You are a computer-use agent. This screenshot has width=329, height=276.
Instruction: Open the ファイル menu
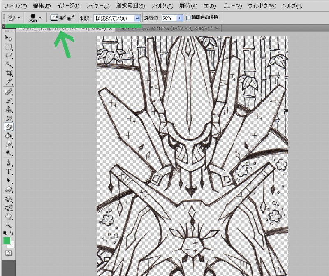click(x=16, y=6)
